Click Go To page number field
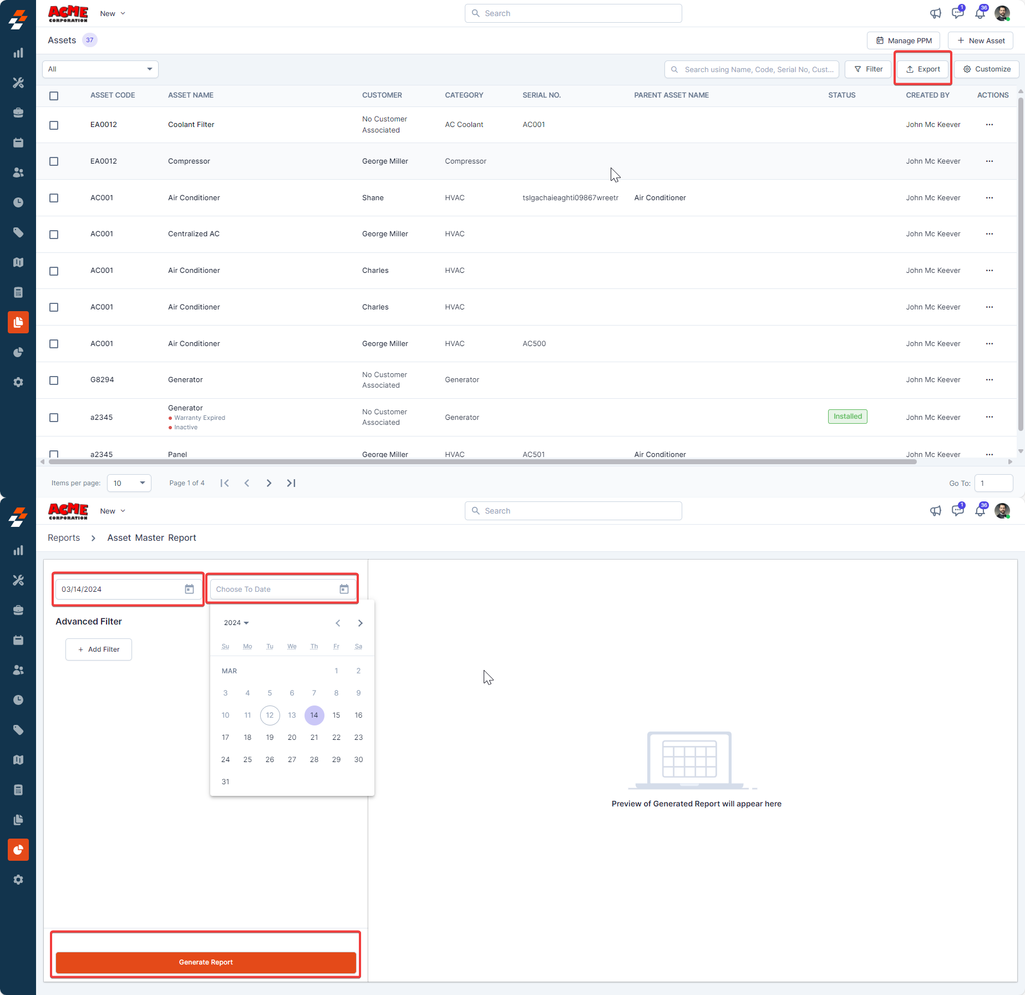The width and height of the screenshot is (1025, 995). (x=993, y=483)
